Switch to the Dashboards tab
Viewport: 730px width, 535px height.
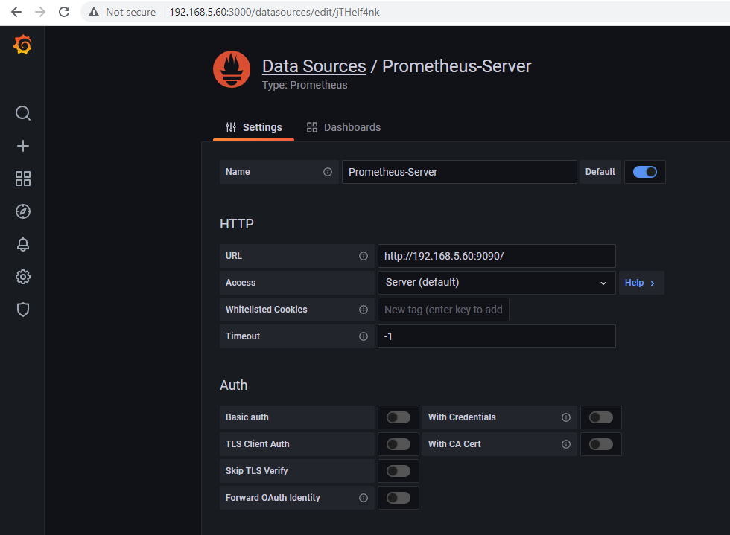(343, 127)
